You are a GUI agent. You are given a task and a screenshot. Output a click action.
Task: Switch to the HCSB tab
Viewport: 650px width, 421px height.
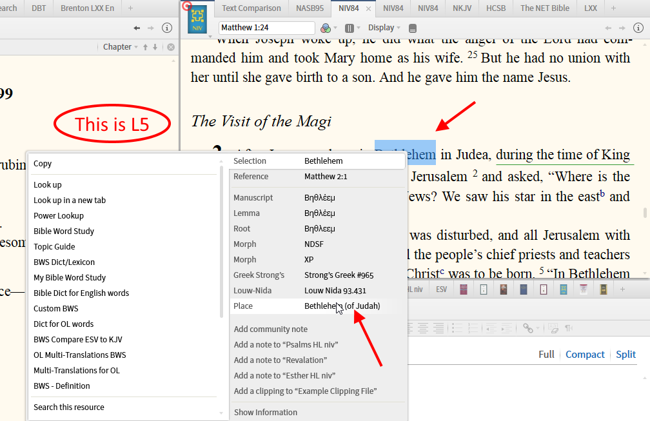tap(496, 8)
